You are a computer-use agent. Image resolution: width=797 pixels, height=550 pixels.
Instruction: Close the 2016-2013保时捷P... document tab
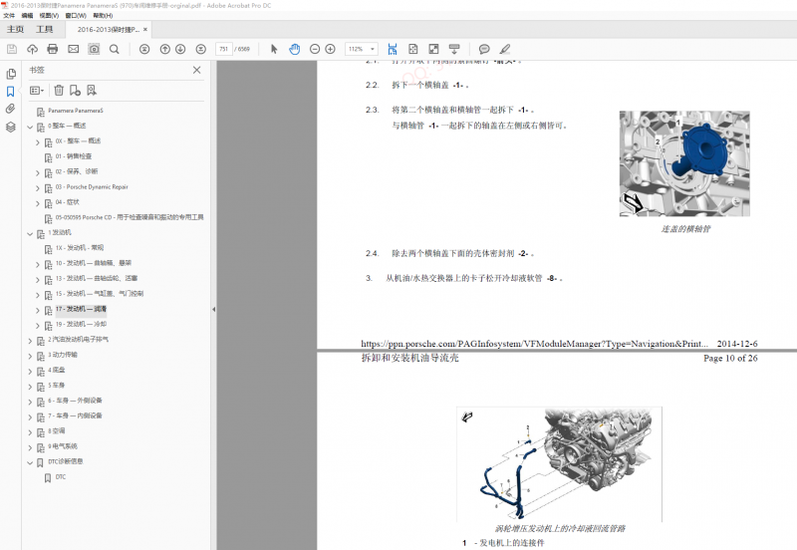tap(145, 30)
